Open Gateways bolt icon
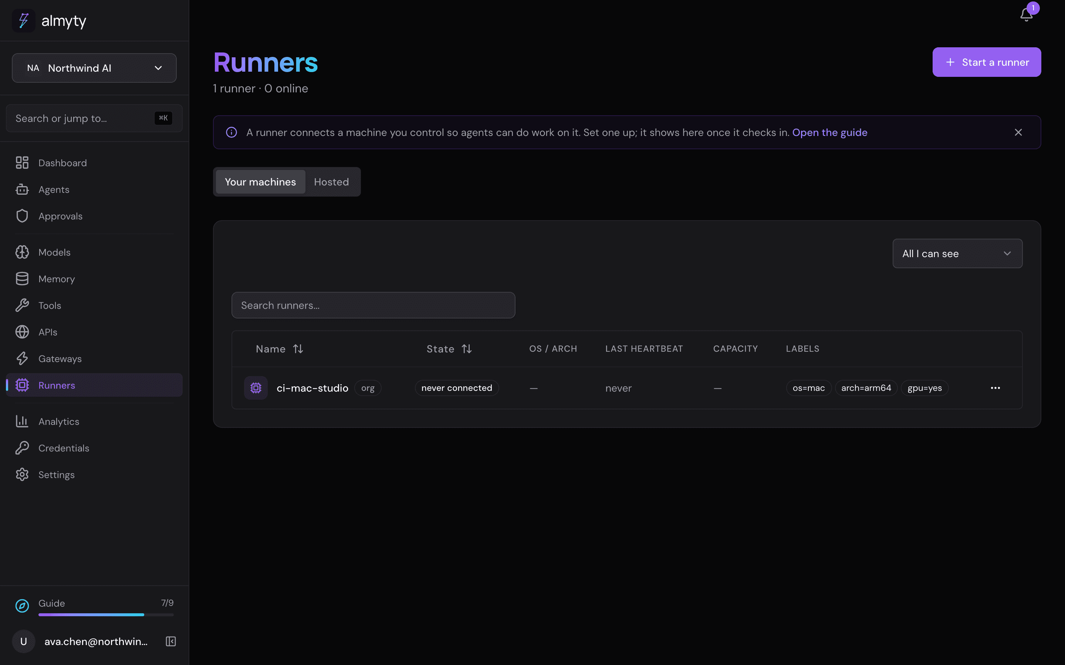Screen dimensions: 1065x665 (x=22, y=358)
